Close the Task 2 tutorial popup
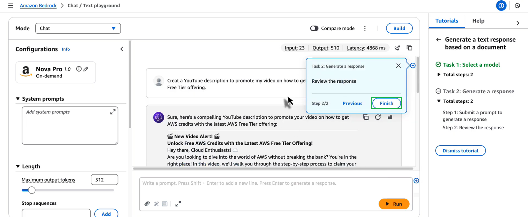This screenshot has height=217, width=528. pyautogui.click(x=398, y=66)
